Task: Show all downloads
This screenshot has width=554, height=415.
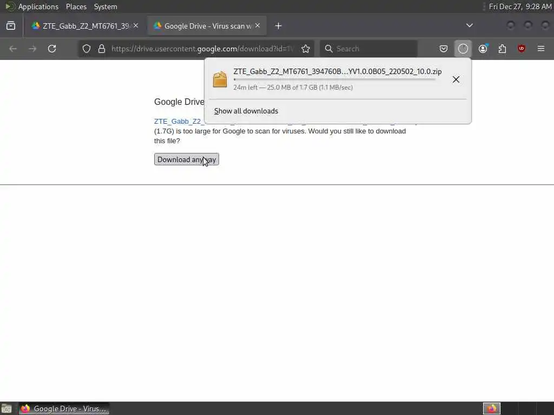Action: click(x=246, y=111)
